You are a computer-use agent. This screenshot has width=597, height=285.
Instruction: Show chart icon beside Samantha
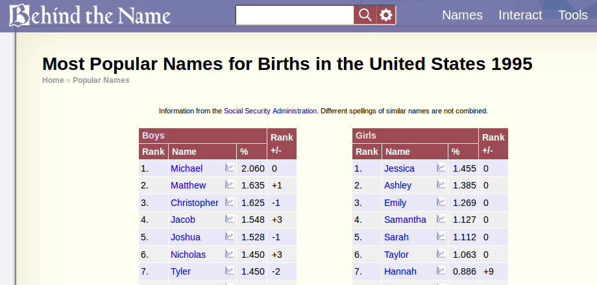[441, 219]
